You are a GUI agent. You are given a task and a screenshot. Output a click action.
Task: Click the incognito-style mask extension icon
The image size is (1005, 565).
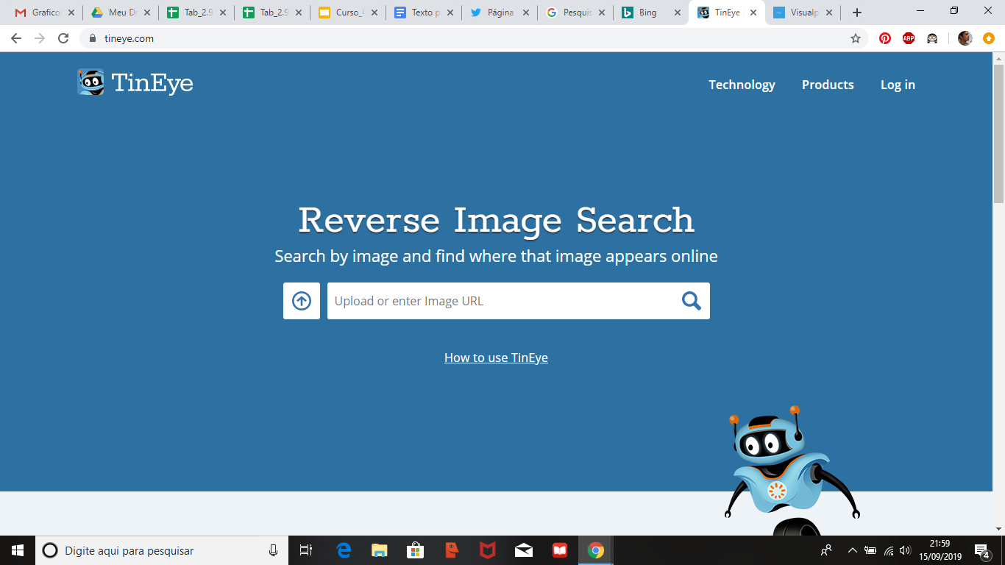point(932,38)
